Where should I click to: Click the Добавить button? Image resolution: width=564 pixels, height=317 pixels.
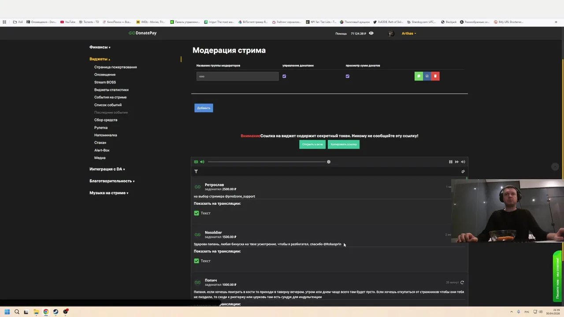coord(204,108)
